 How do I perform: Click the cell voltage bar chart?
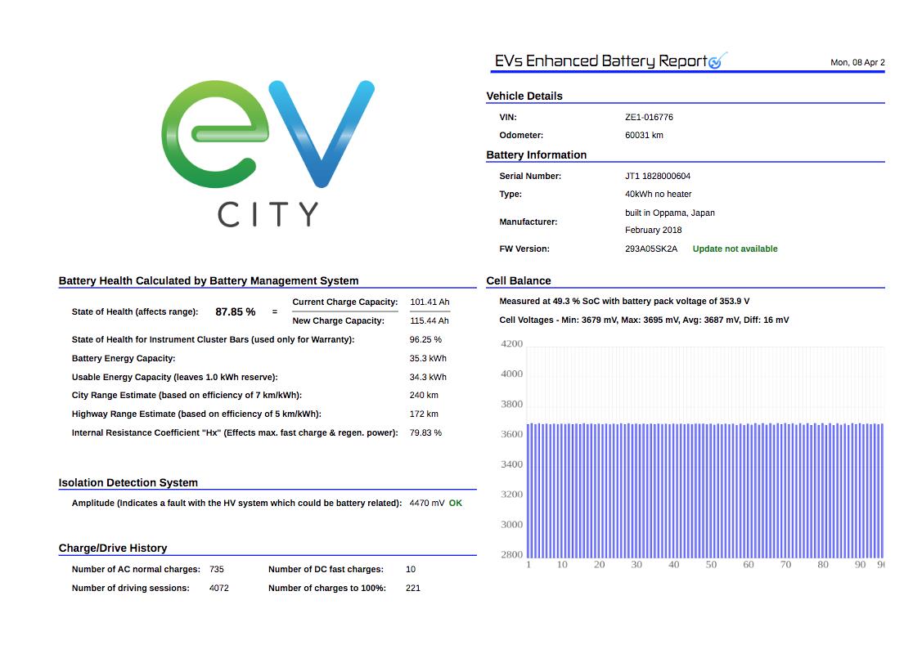(x=692, y=454)
